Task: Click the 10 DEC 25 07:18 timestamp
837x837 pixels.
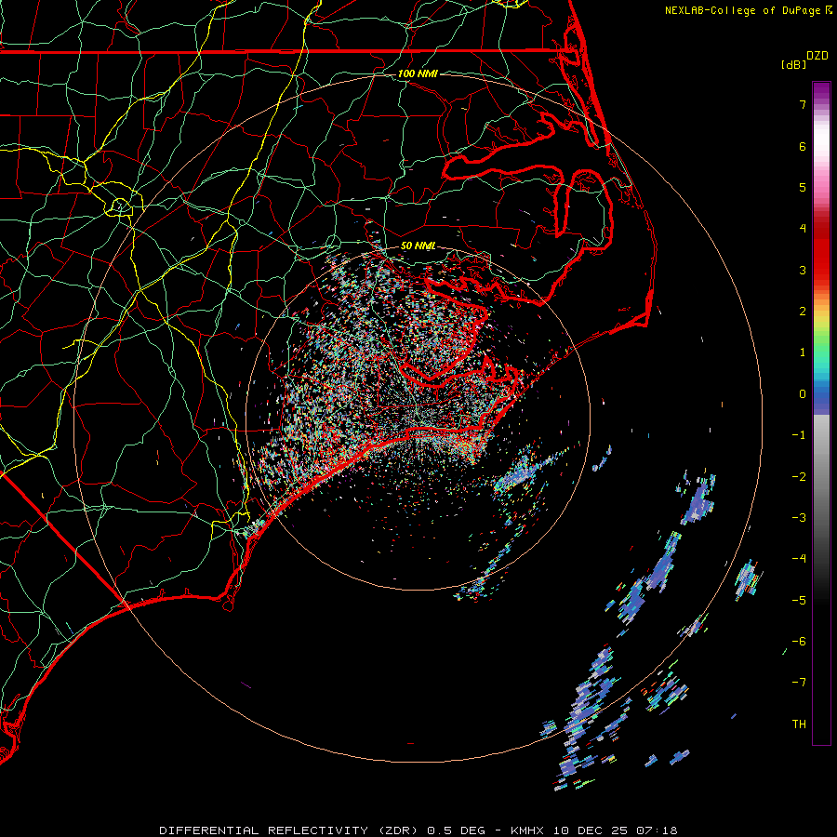Action: 616,830
